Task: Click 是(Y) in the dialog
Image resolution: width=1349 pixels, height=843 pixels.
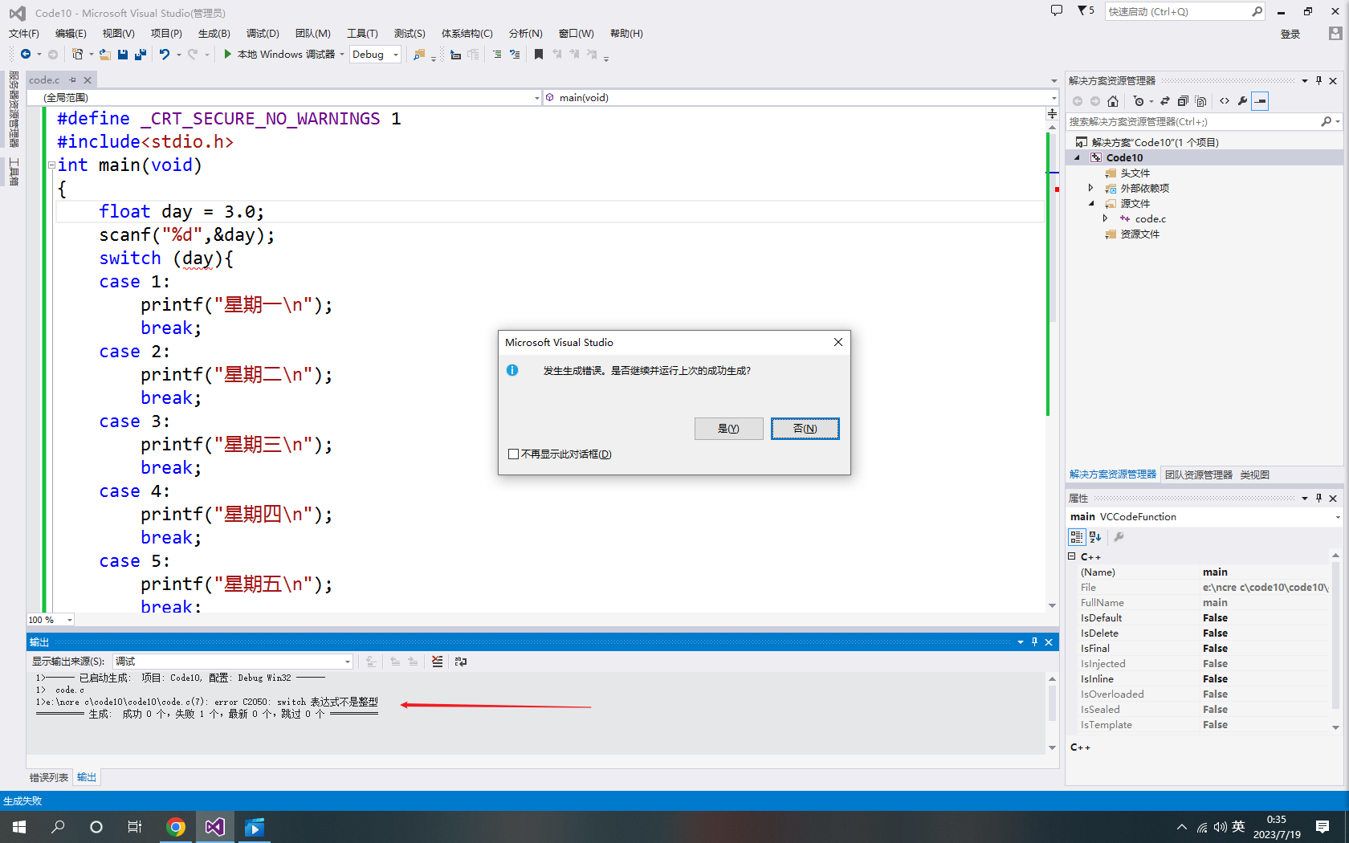Action: [729, 429]
